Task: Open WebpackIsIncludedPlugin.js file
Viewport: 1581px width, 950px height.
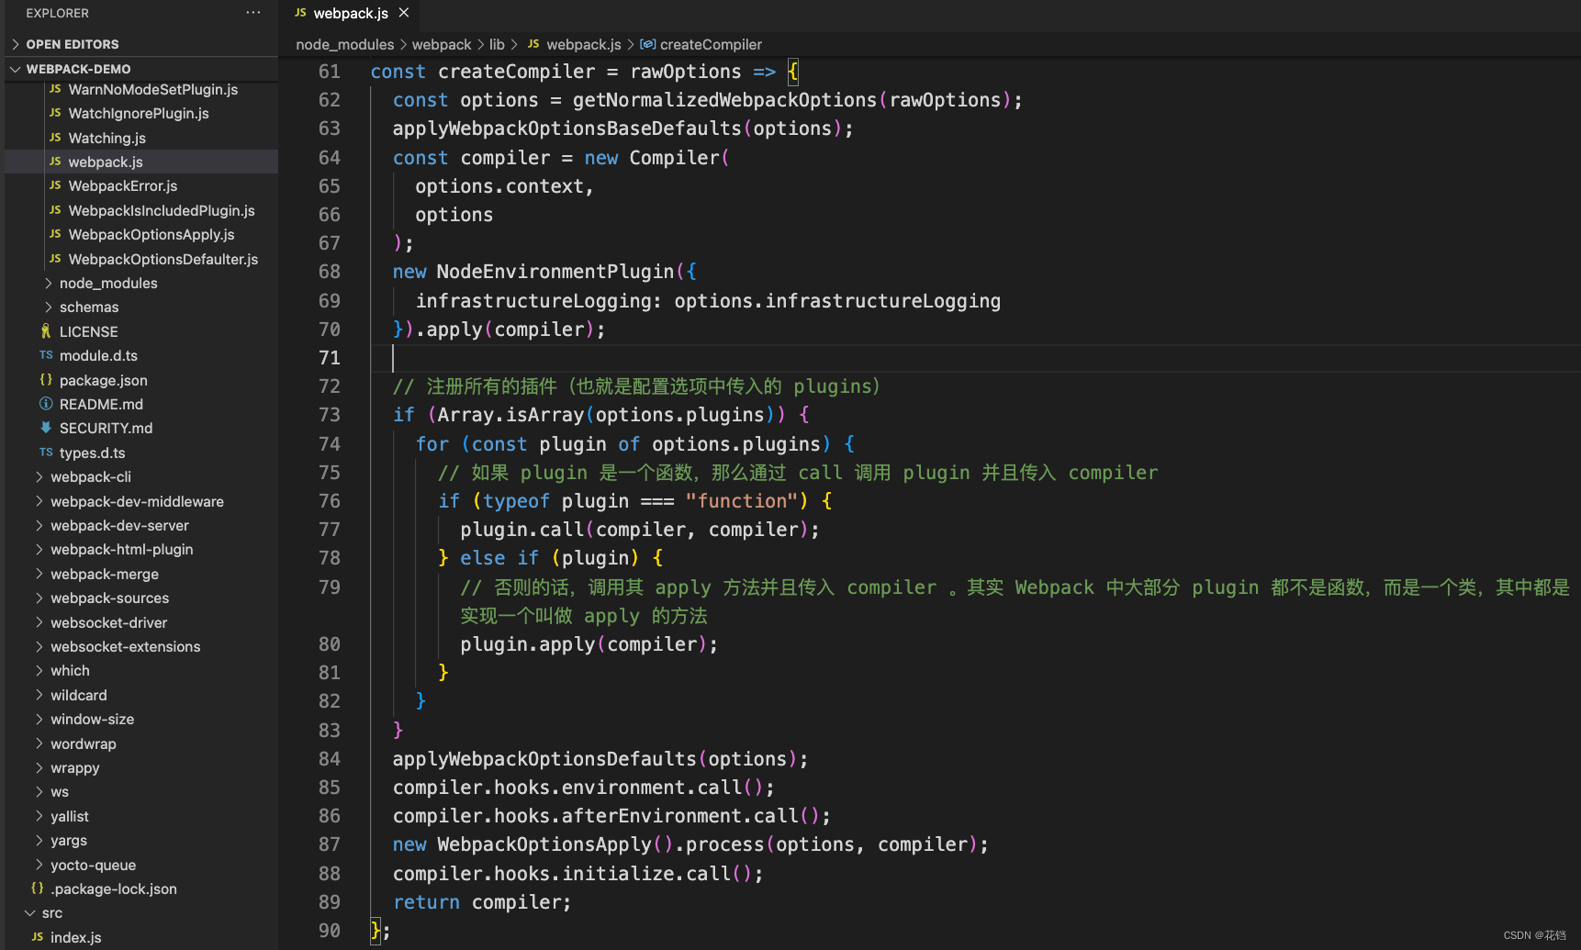Action: click(162, 210)
